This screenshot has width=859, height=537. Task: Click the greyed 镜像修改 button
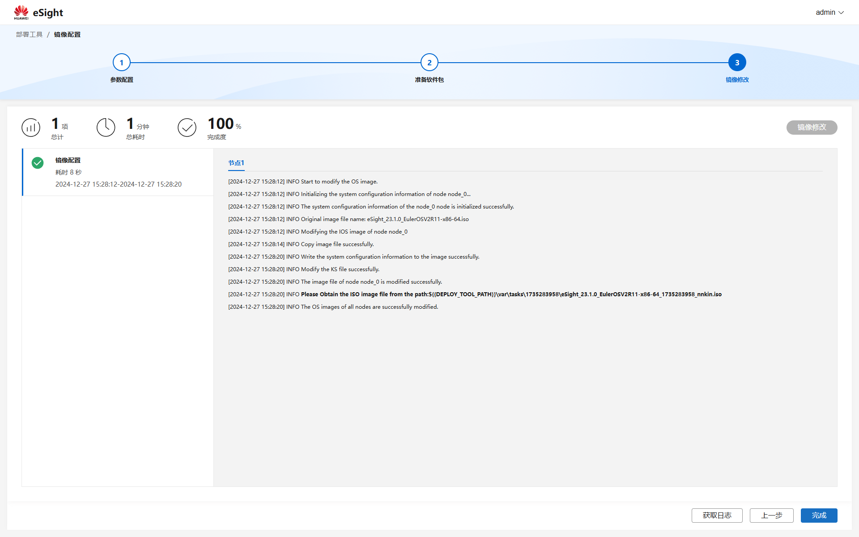812,128
